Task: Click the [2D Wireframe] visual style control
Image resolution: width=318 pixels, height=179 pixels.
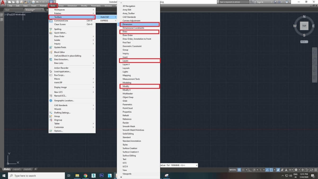Action: [19, 14]
